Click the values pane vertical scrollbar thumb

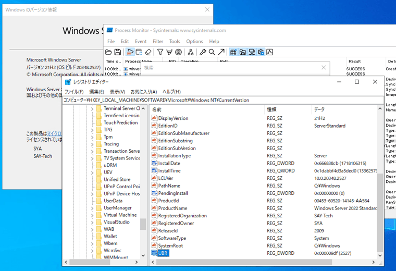point(380,213)
